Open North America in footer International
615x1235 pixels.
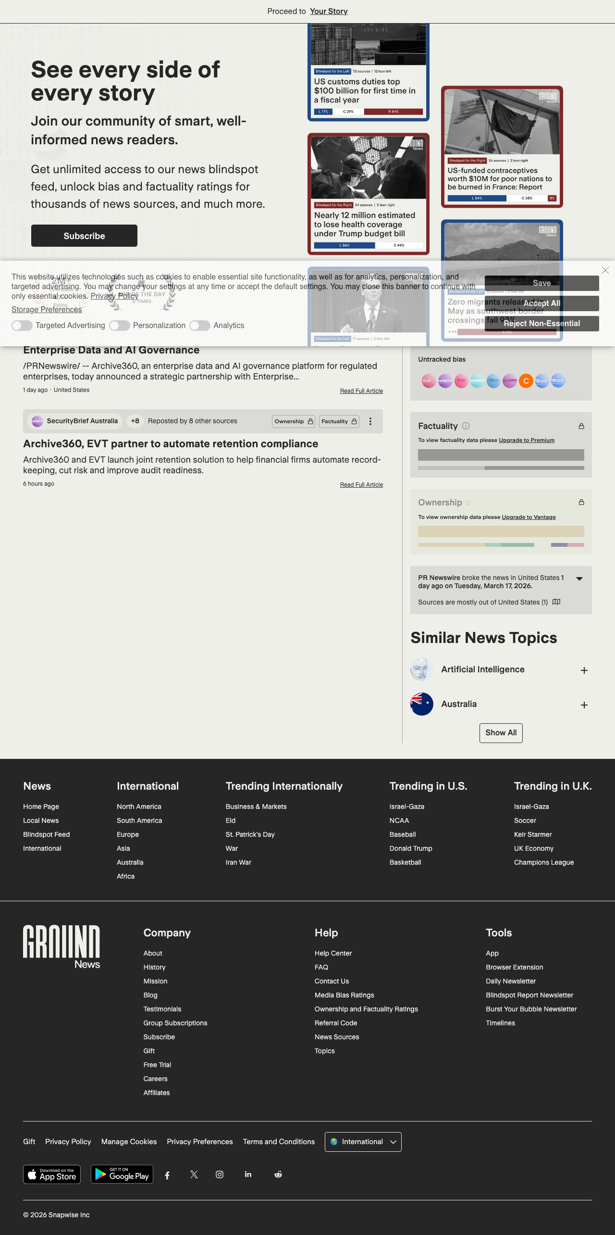(x=139, y=807)
